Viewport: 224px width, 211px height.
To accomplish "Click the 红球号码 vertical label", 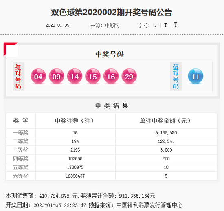I will (18, 77).
